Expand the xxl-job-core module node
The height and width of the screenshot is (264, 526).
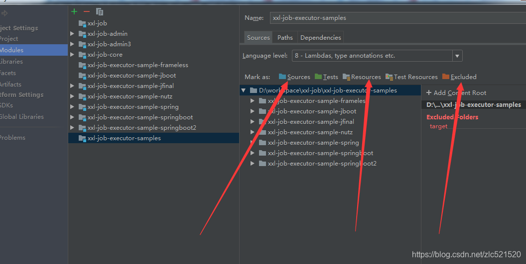pyautogui.click(x=72, y=54)
